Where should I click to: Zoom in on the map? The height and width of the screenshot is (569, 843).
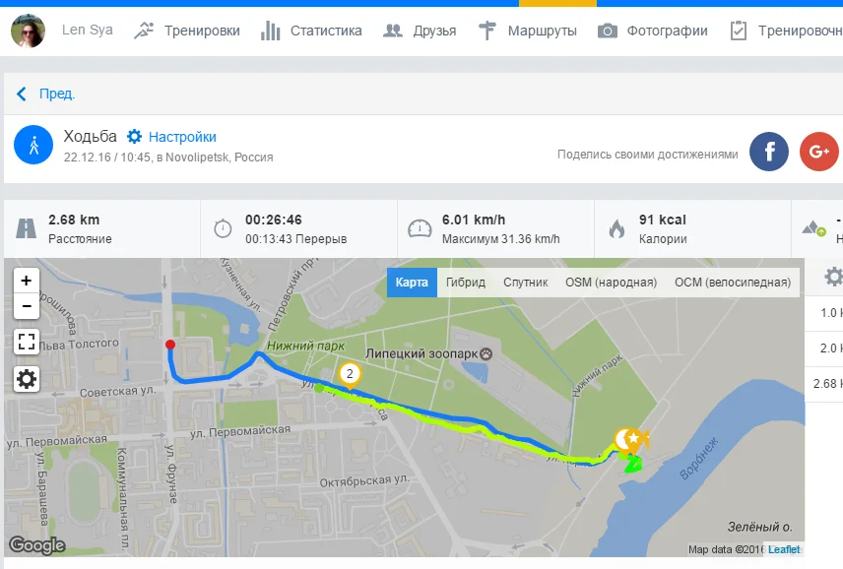(x=27, y=281)
